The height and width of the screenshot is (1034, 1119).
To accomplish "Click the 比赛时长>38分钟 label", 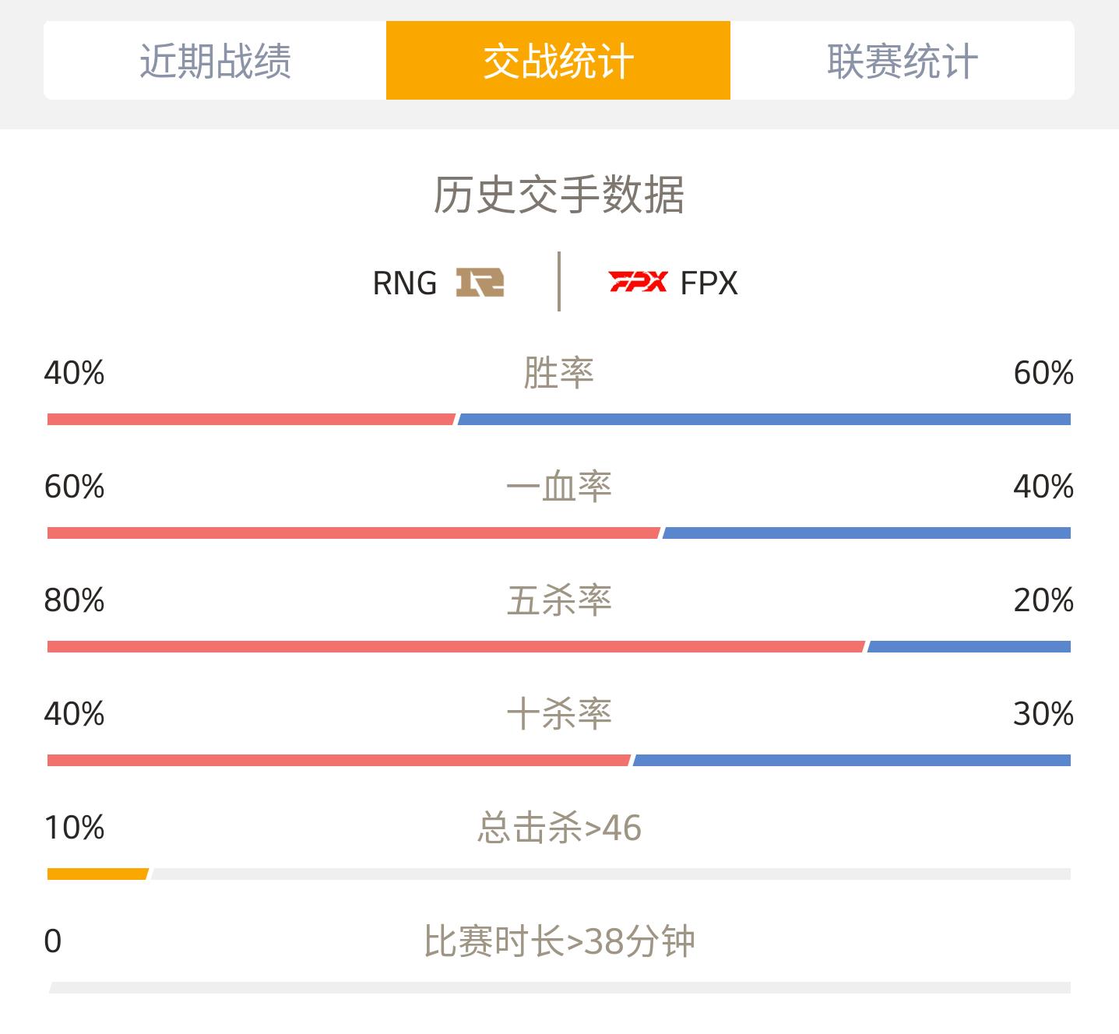I will tap(559, 941).
